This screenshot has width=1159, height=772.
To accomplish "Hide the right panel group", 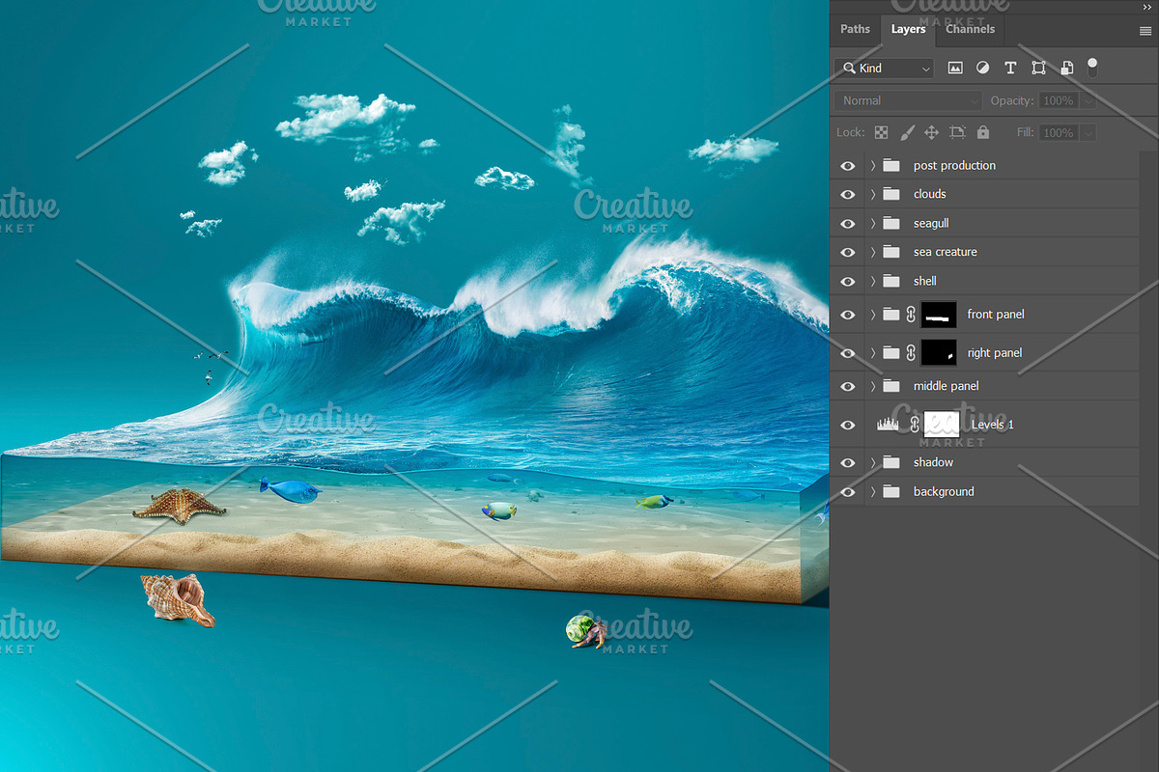I will [x=848, y=353].
